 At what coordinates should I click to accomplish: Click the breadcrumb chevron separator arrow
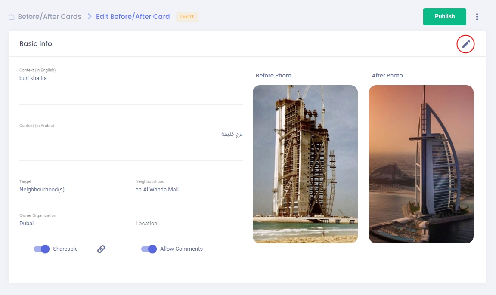click(90, 16)
